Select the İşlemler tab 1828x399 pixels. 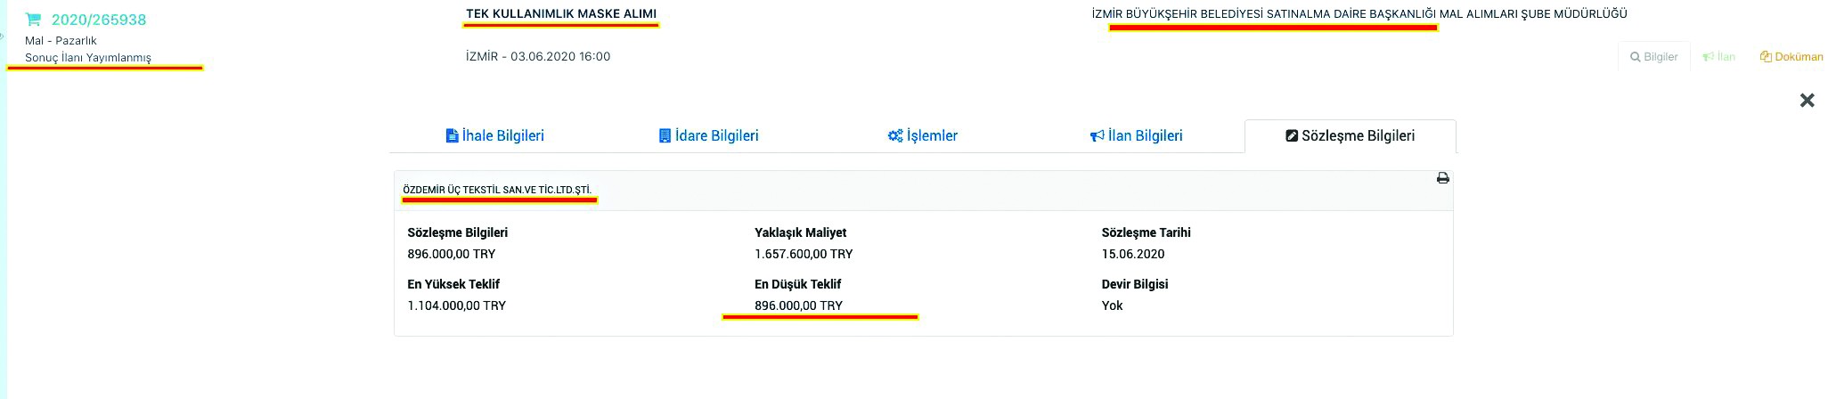tap(923, 136)
